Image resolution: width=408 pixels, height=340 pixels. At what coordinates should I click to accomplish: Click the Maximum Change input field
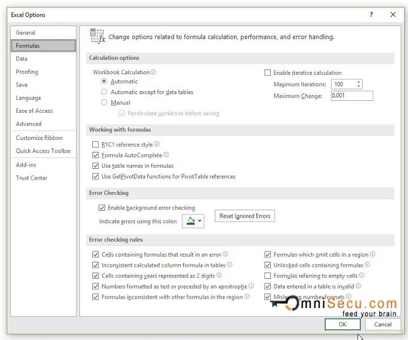(x=352, y=95)
